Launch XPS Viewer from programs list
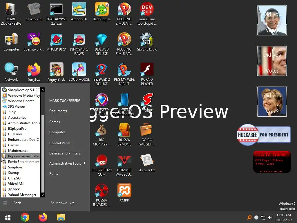The width and height of the screenshot is (297, 223). [21, 106]
